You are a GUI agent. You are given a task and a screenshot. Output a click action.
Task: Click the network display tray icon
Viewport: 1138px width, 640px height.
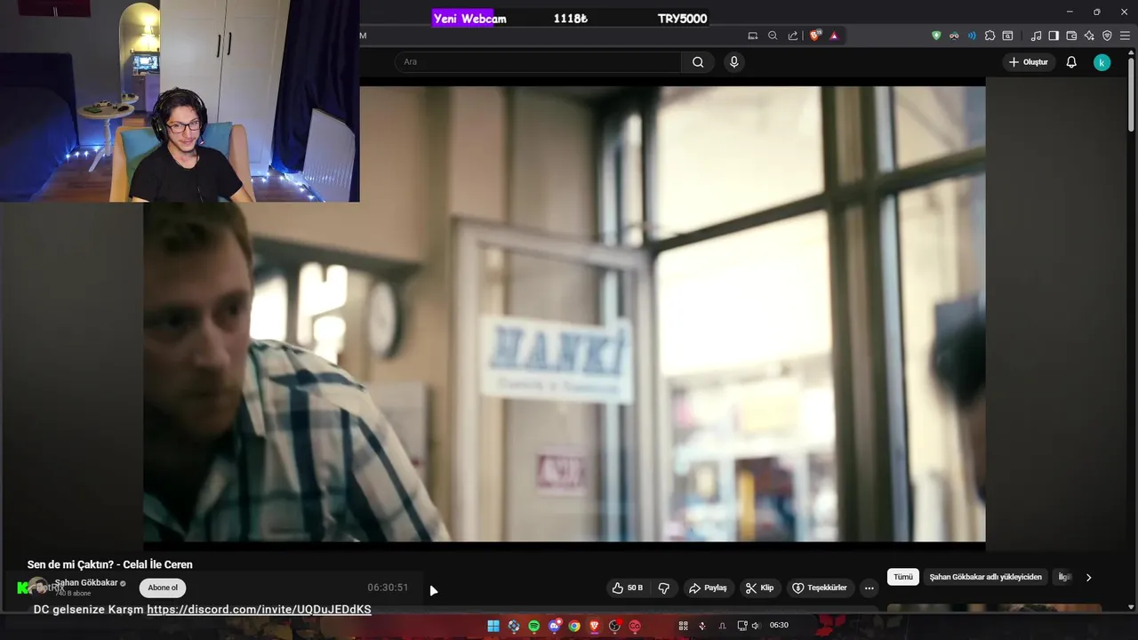742,626
